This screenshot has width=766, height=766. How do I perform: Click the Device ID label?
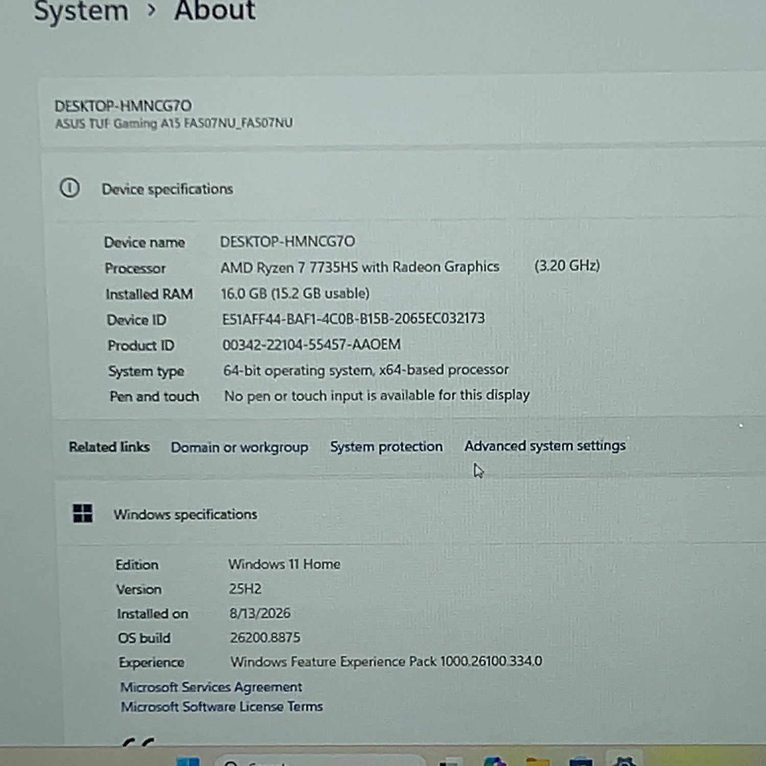point(136,320)
